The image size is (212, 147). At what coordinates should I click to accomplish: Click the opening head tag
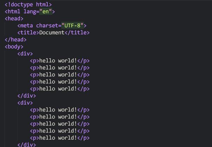pyautogui.click(x=14, y=19)
